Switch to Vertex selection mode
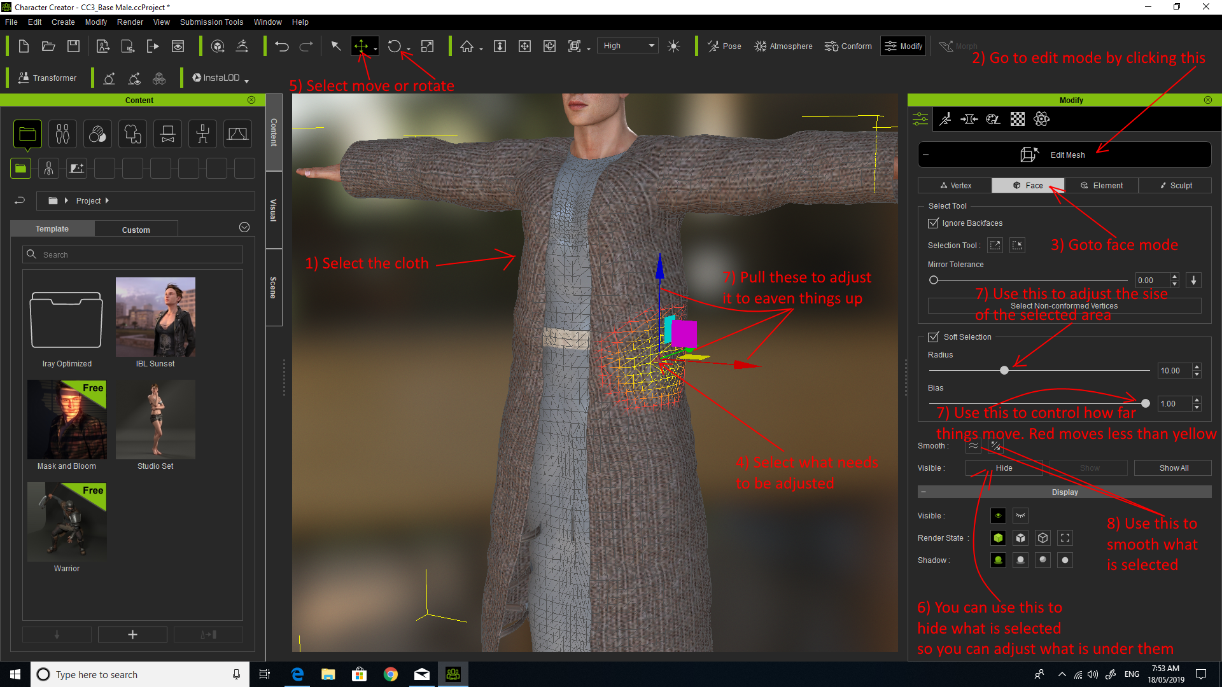 tap(955, 186)
